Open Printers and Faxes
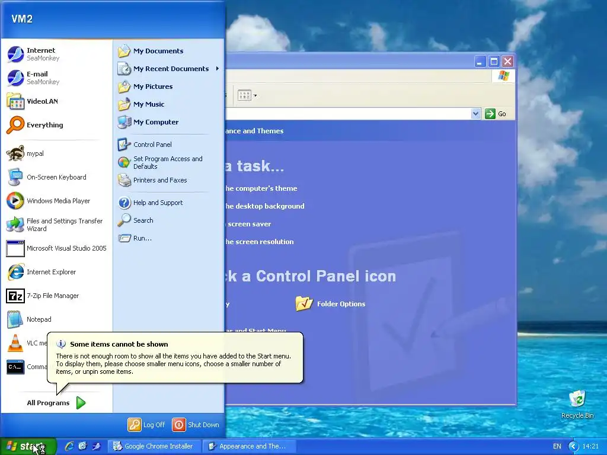The image size is (607, 455). [168, 180]
